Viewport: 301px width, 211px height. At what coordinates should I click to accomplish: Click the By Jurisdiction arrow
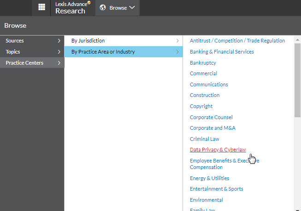[x=177, y=41]
